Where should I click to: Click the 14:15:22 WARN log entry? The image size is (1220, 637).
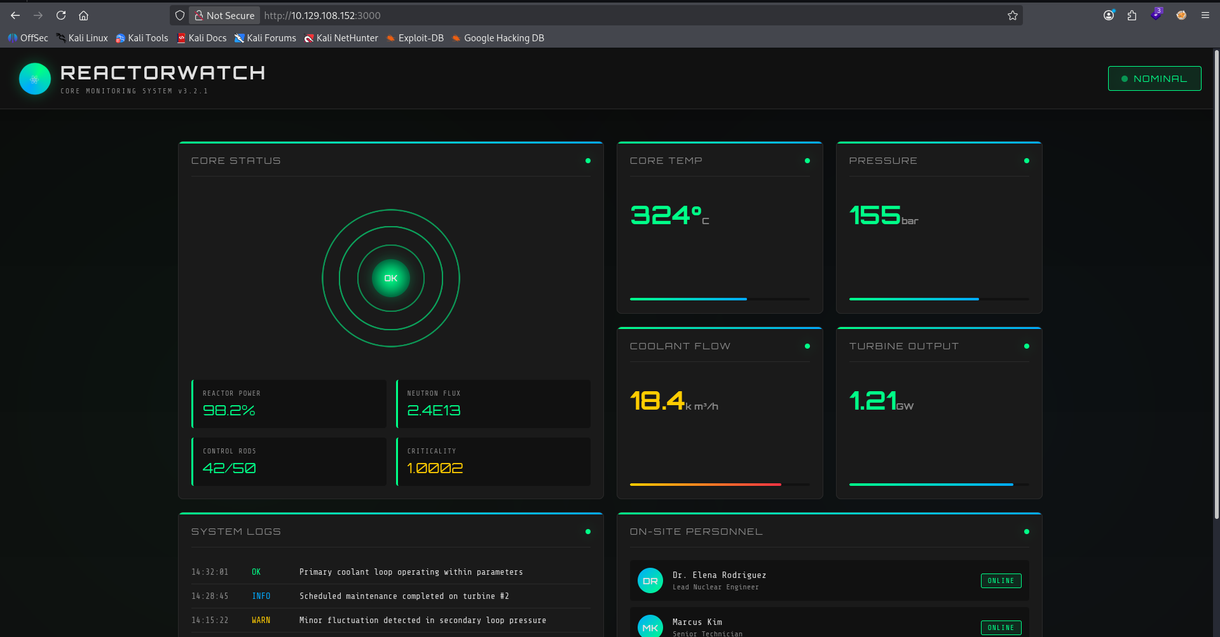point(391,620)
